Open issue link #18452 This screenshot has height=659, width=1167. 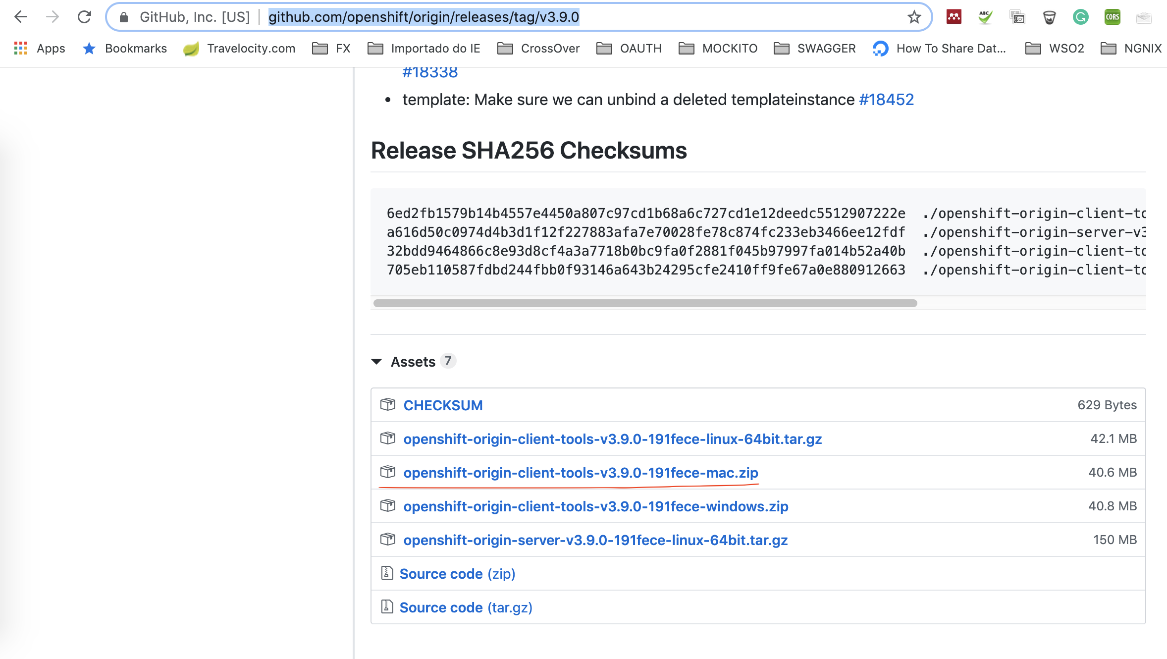pyautogui.click(x=886, y=100)
